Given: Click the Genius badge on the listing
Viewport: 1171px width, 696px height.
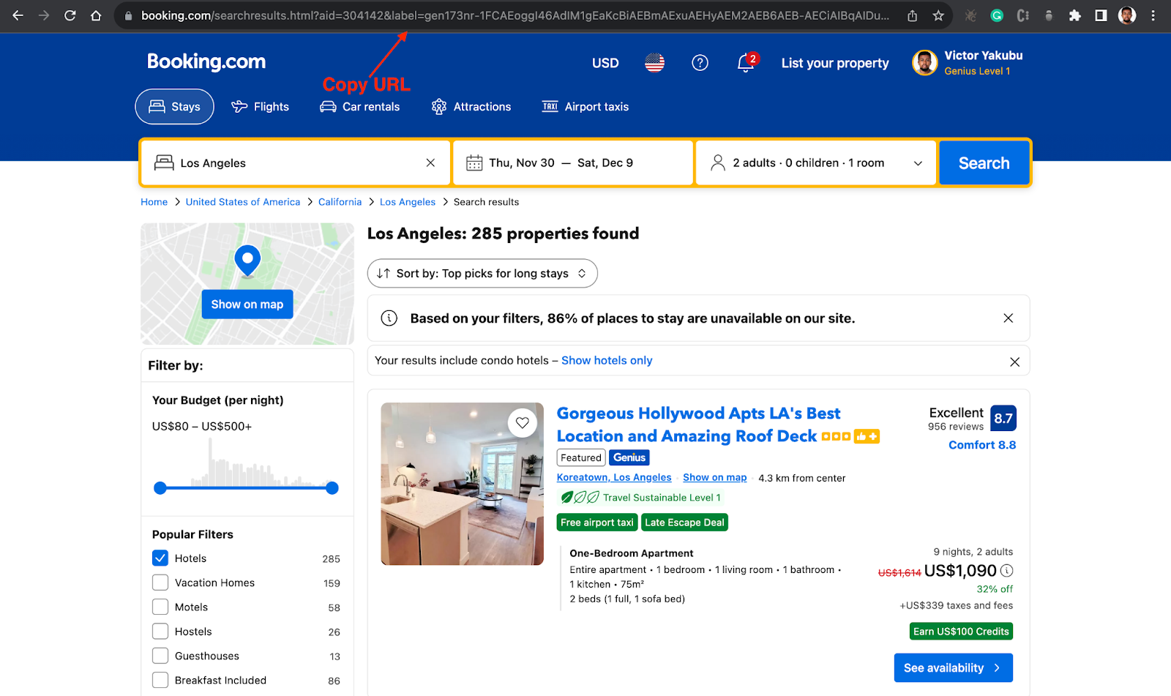Looking at the screenshot, I should coord(629,457).
